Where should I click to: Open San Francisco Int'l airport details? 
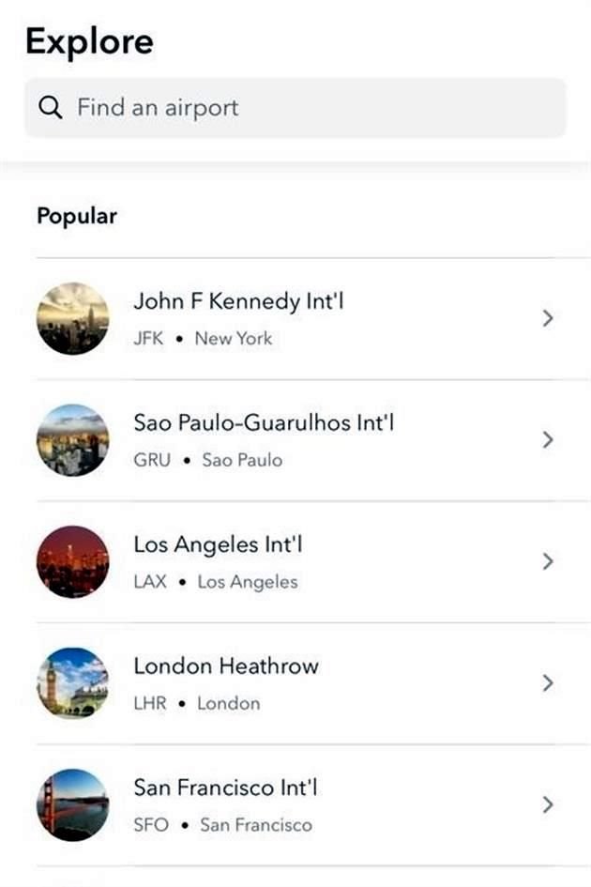[228, 788]
